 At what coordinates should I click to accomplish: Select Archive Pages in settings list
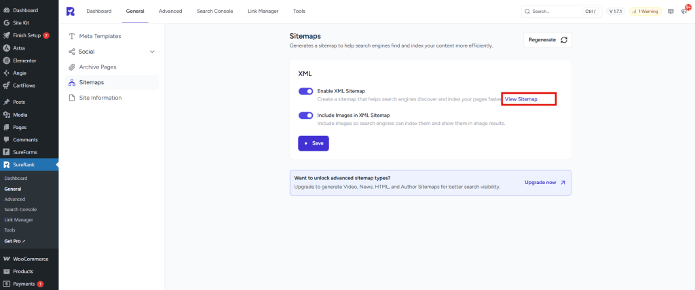coord(112,67)
